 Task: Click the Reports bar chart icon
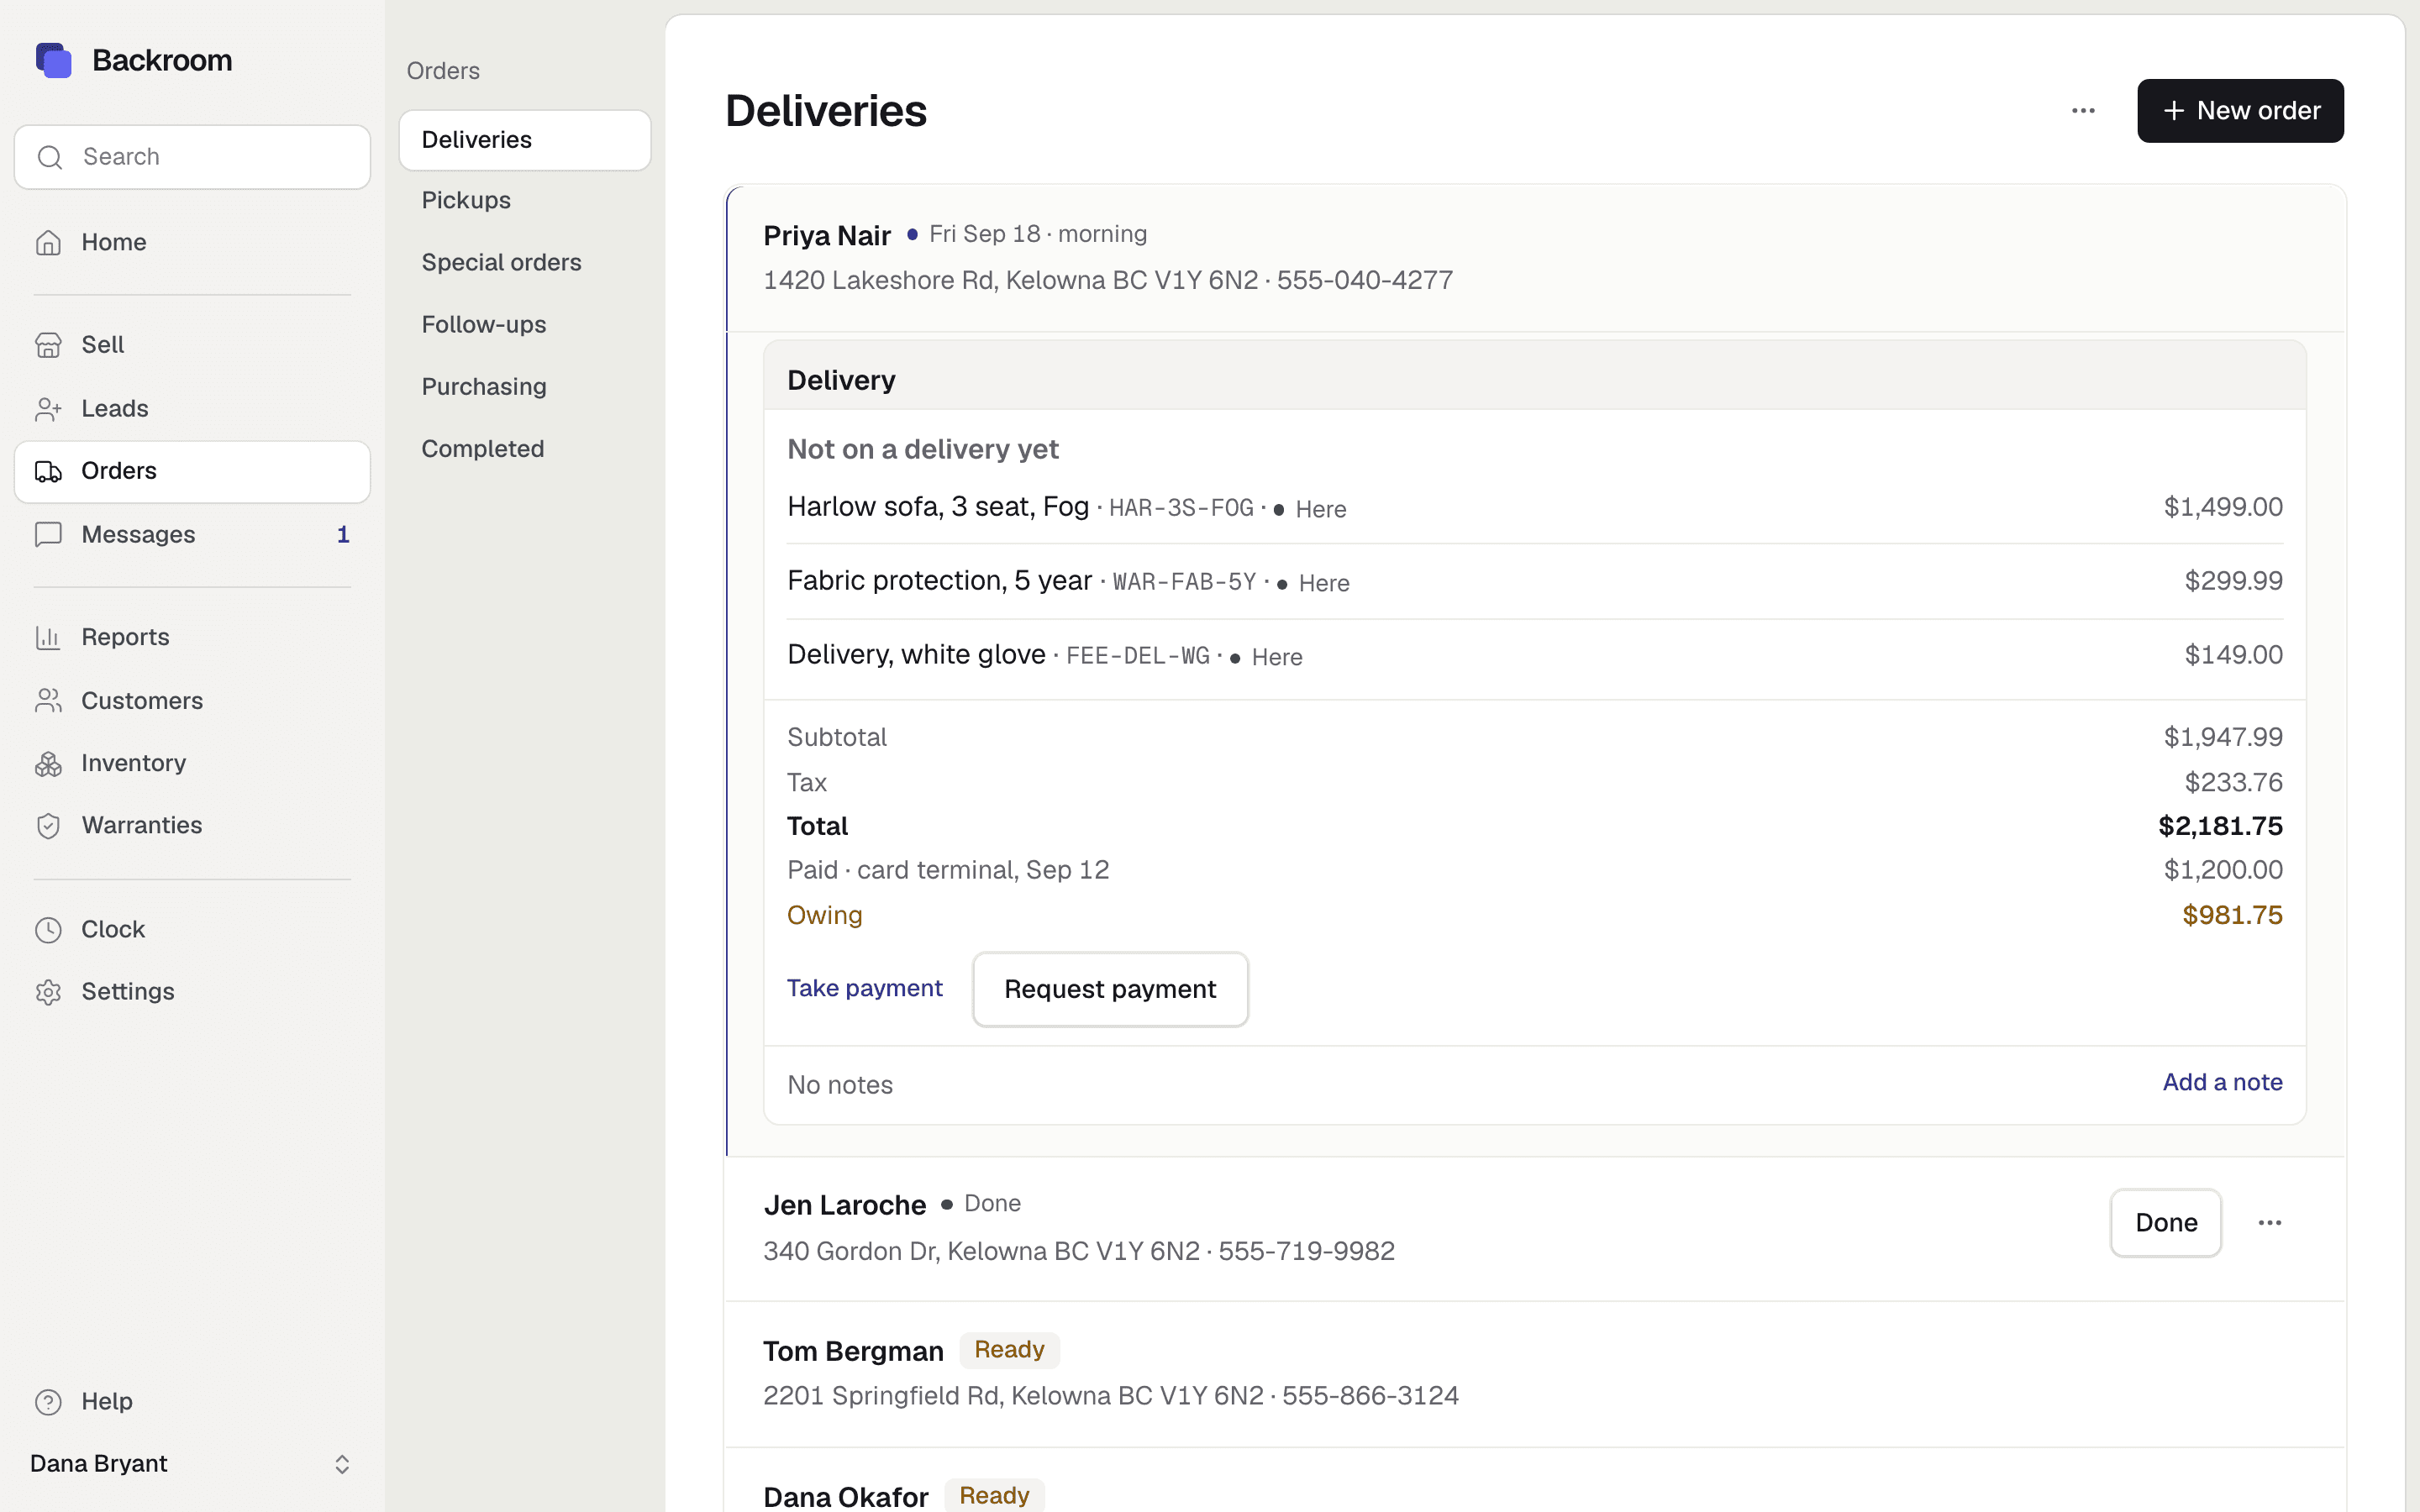pyautogui.click(x=48, y=637)
